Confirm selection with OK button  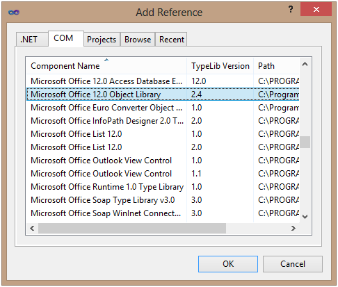tap(228, 264)
